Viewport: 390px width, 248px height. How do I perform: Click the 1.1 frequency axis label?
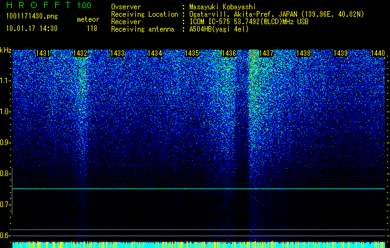(5, 81)
